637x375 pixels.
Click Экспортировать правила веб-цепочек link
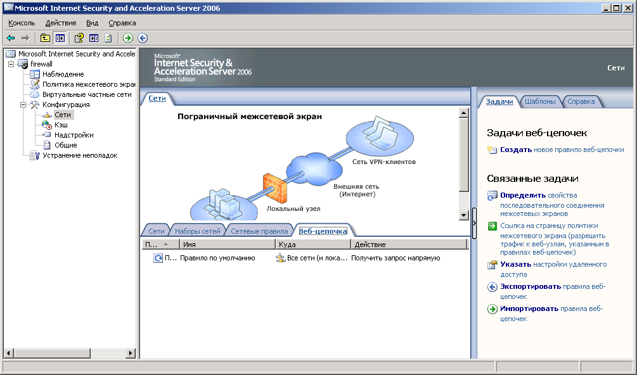click(553, 291)
